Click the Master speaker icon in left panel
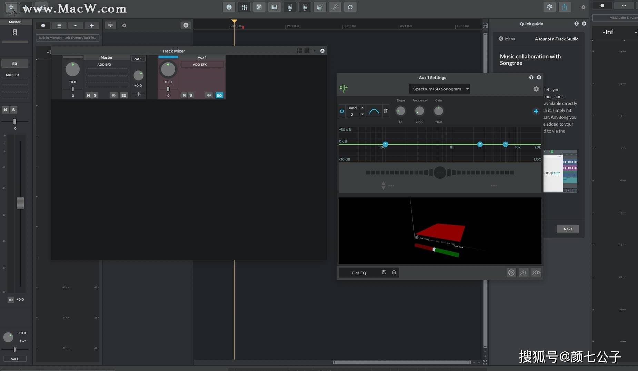 click(15, 32)
